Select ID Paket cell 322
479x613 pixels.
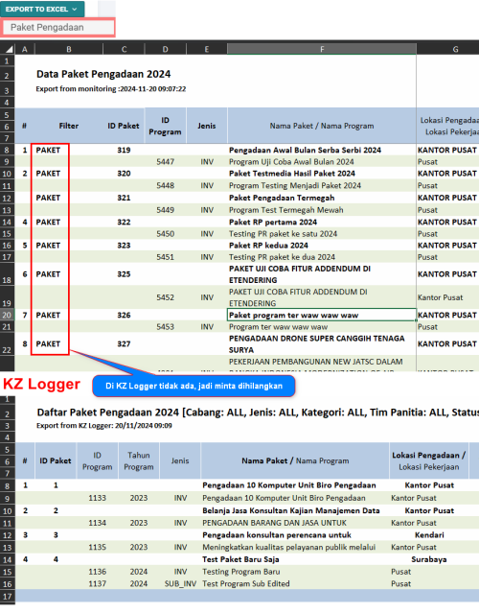pos(124,222)
